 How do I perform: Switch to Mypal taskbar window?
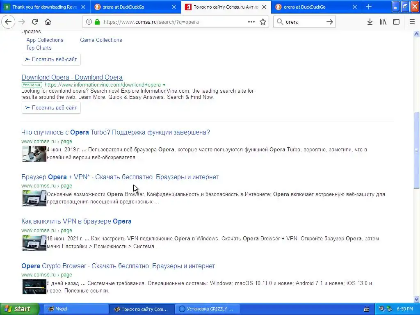point(76,309)
